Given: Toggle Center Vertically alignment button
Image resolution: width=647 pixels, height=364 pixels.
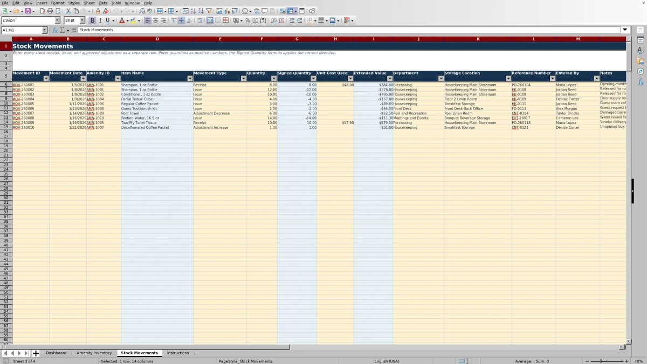Looking at the screenshot, I should (181, 20).
